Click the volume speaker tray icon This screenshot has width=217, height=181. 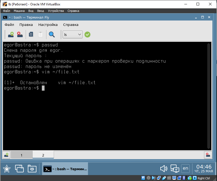pyautogui.click(x=164, y=169)
